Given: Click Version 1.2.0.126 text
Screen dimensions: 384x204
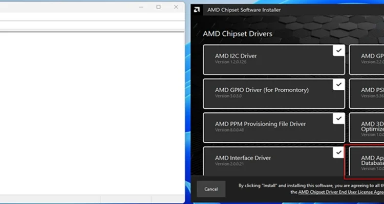Looking at the screenshot, I should [x=231, y=62].
